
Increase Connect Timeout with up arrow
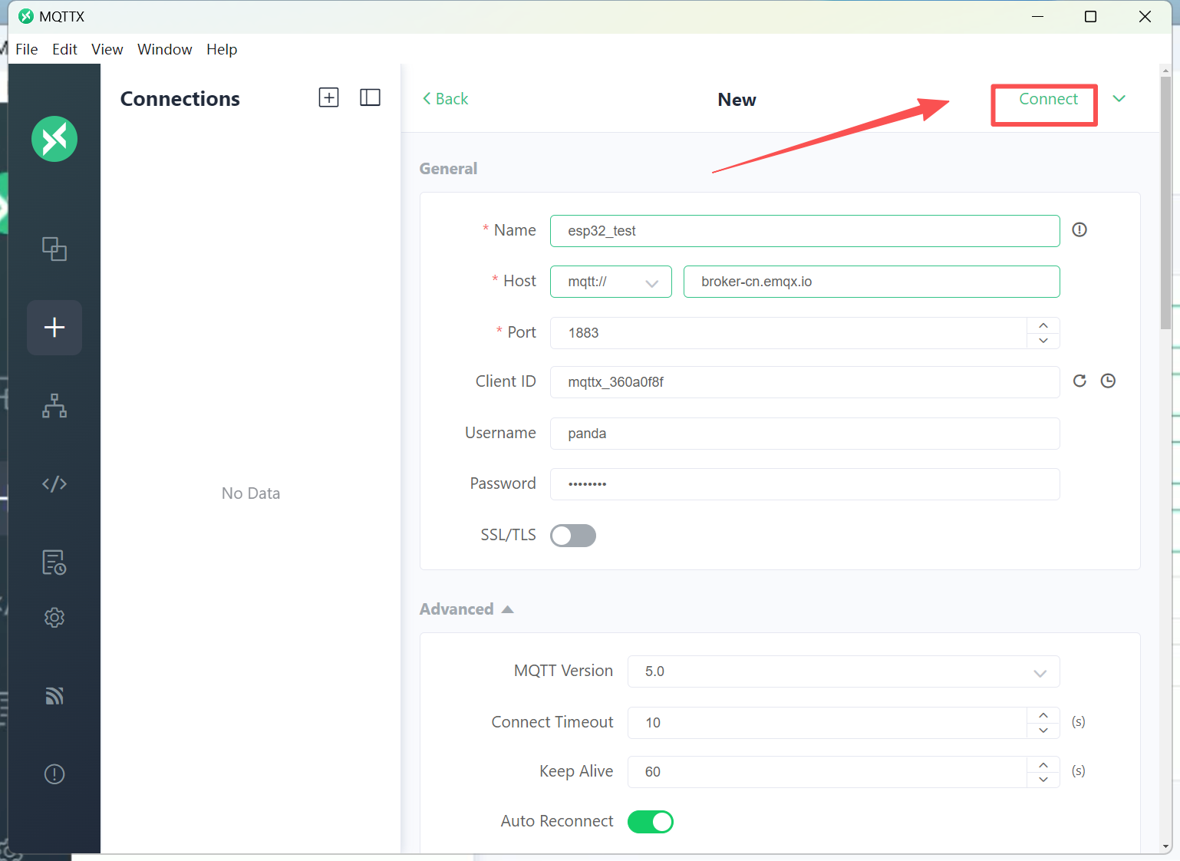1043,715
